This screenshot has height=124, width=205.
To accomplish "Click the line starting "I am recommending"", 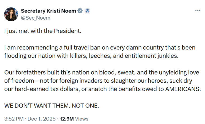I will (x=100, y=48).
